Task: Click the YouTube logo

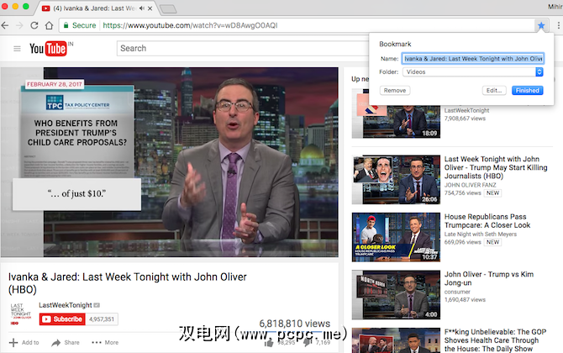Action: coord(48,49)
